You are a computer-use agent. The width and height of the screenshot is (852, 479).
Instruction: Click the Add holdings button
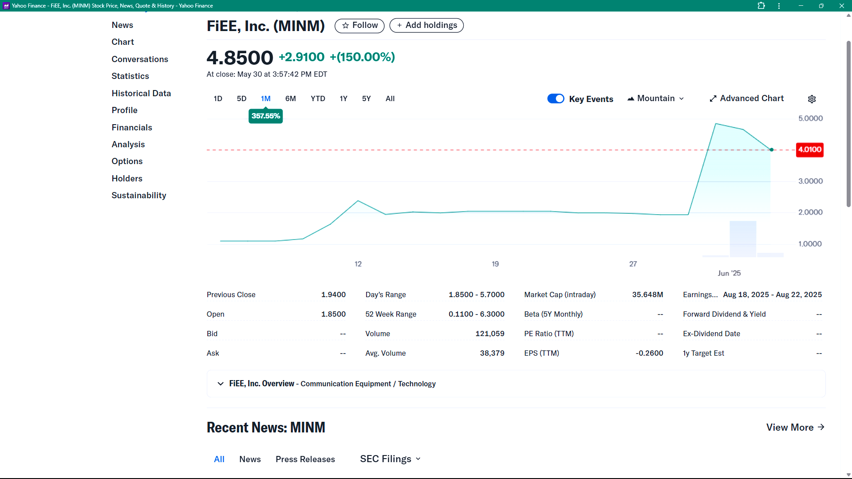pyautogui.click(x=426, y=26)
